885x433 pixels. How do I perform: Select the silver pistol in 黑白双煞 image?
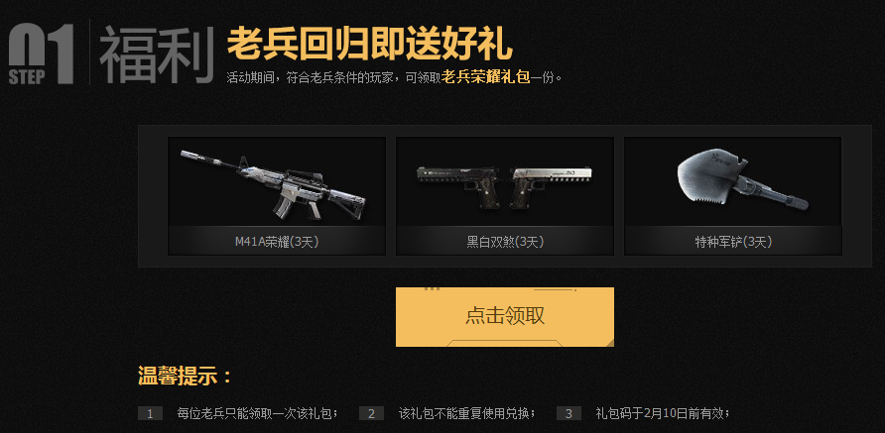point(551,186)
